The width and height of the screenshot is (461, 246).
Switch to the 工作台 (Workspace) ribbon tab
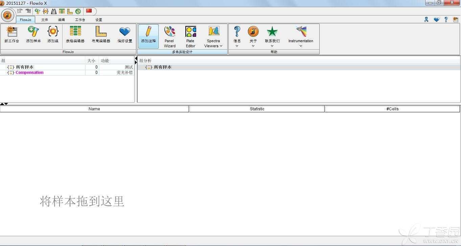[x=80, y=20]
